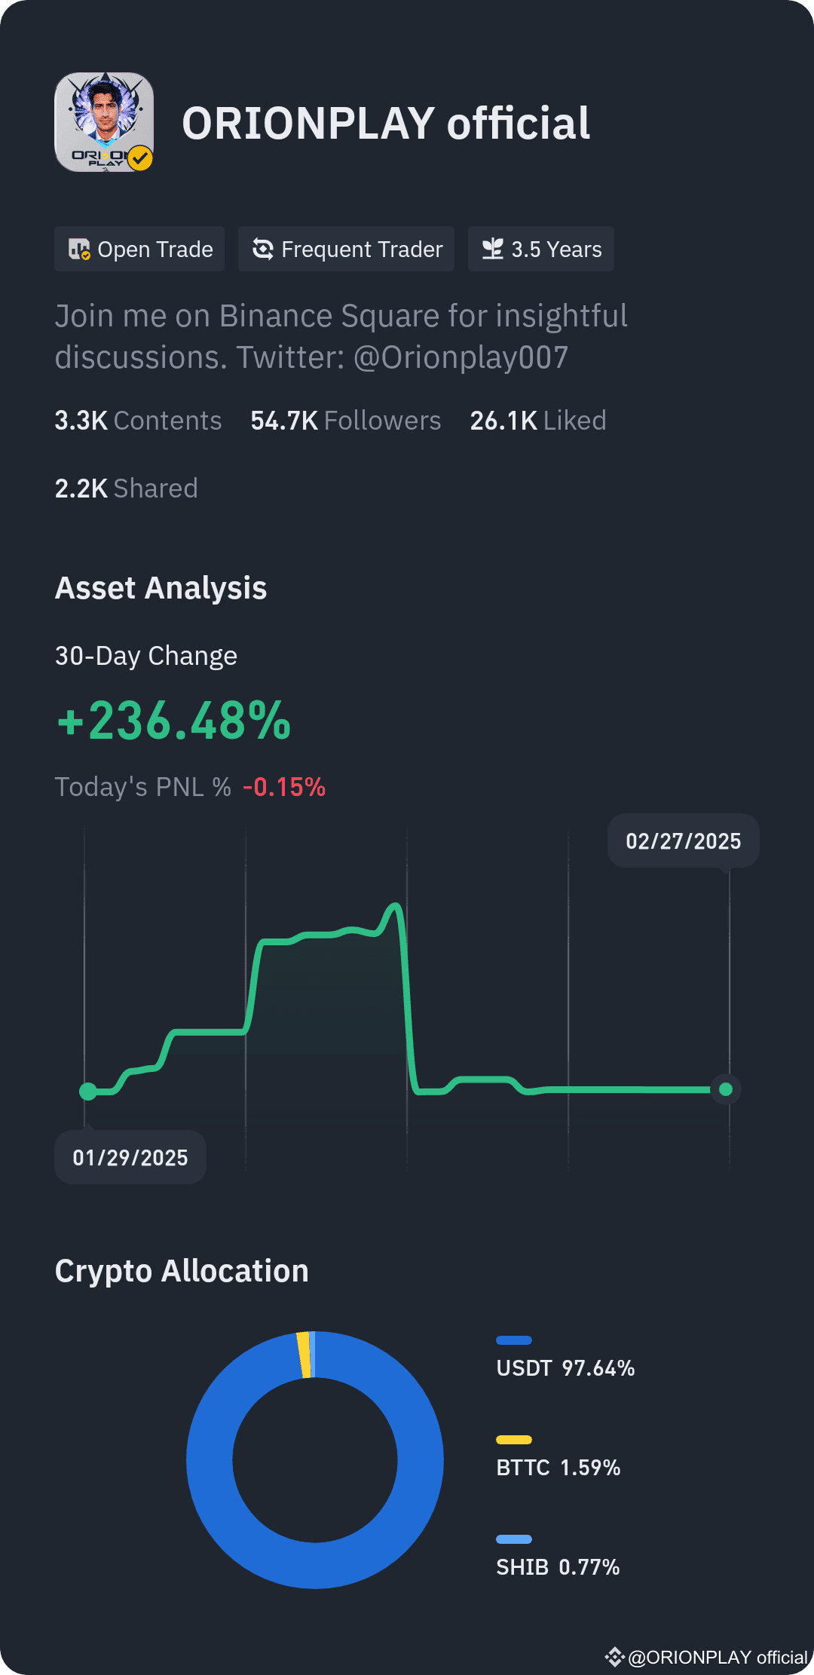Click the 54.7K Followers count
Viewport: 814px width, 1675px height.
(x=346, y=420)
